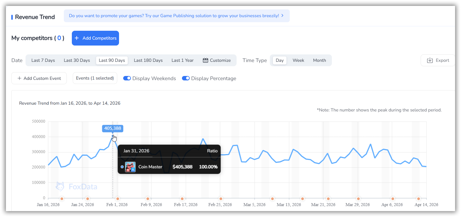The image size is (461, 217).
Task: Click the plus icon beside Add Custom Event
Action: pos(19,78)
